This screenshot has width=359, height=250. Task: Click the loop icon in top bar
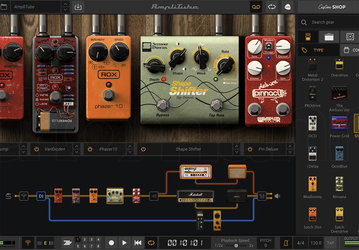click(x=272, y=7)
